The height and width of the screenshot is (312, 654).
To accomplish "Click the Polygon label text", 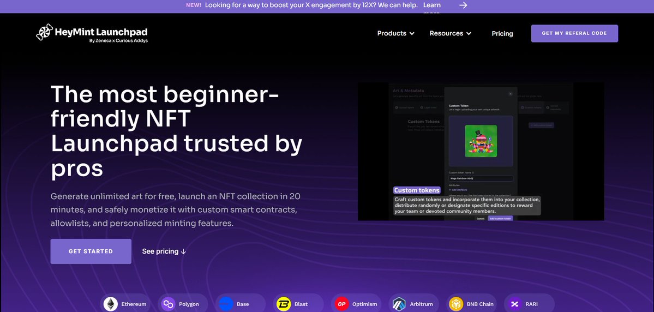I will click(x=189, y=304).
